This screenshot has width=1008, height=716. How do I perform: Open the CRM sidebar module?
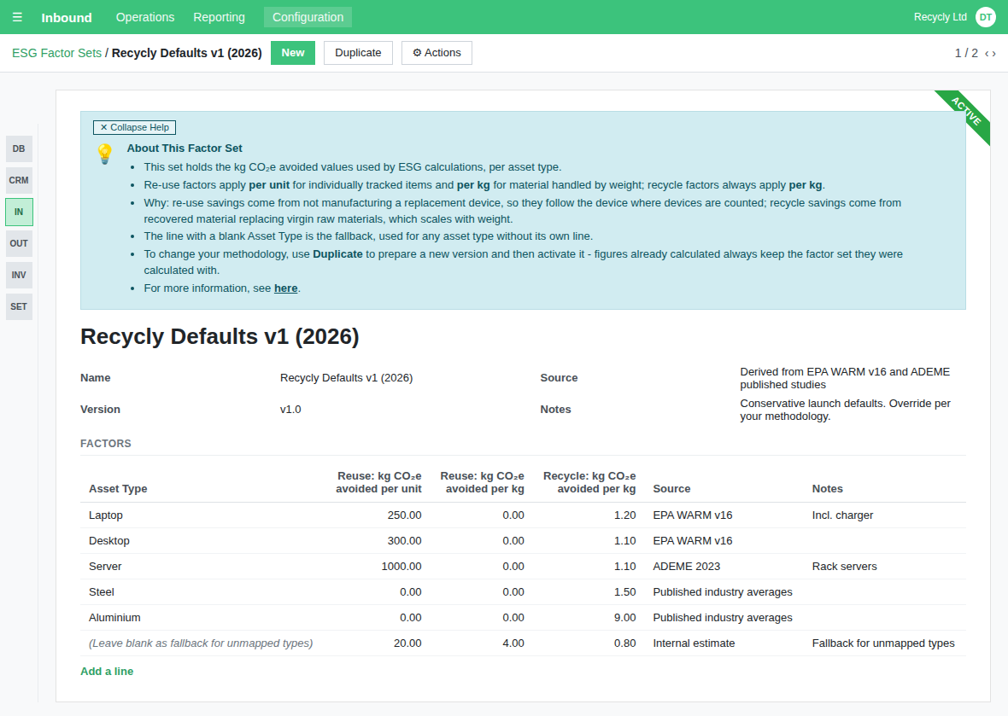pyautogui.click(x=19, y=180)
